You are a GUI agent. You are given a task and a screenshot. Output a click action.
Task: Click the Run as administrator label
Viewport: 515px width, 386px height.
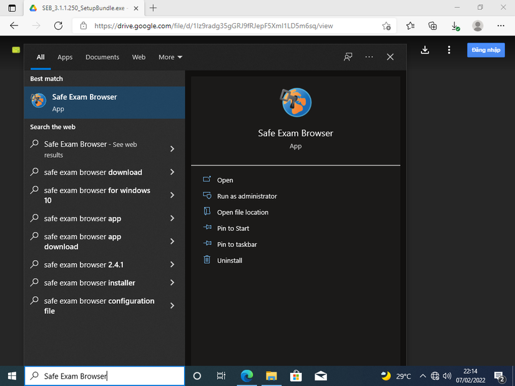pos(247,196)
